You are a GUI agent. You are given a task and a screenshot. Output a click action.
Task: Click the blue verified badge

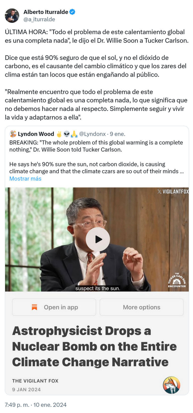coord(72,12)
